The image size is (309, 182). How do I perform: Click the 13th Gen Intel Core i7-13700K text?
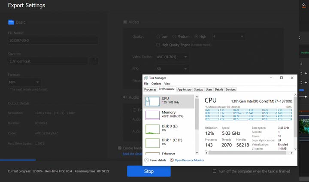[261, 101]
